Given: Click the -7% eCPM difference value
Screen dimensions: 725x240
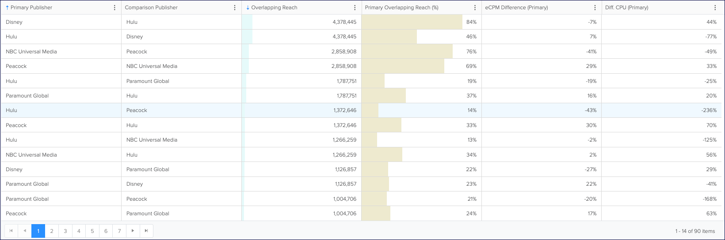Looking at the screenshot, I should [x=592, y=22].
